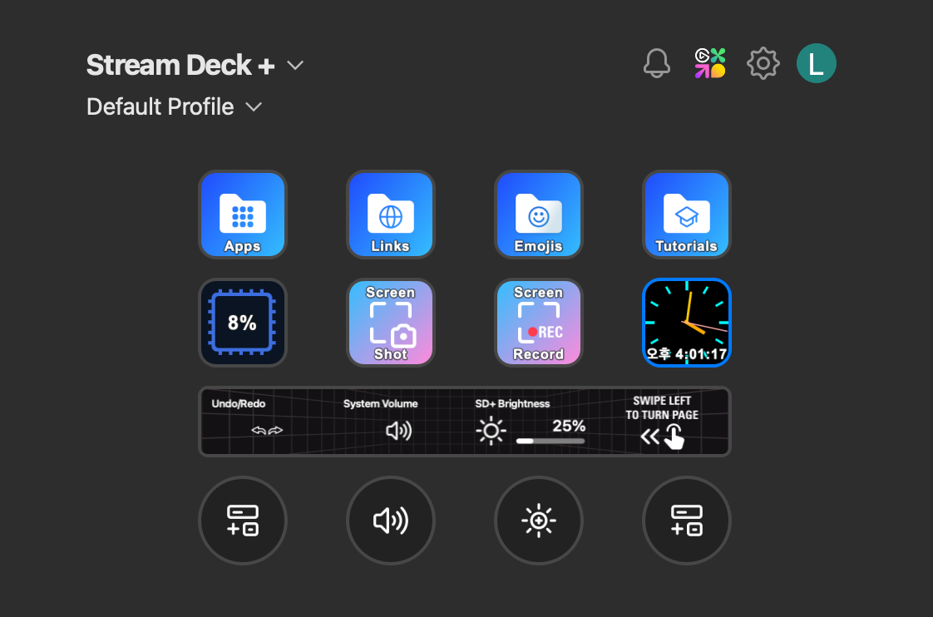933x617 pixels.
Task: Click the SD+ Brightness slider bar
Action: [550, 441]
